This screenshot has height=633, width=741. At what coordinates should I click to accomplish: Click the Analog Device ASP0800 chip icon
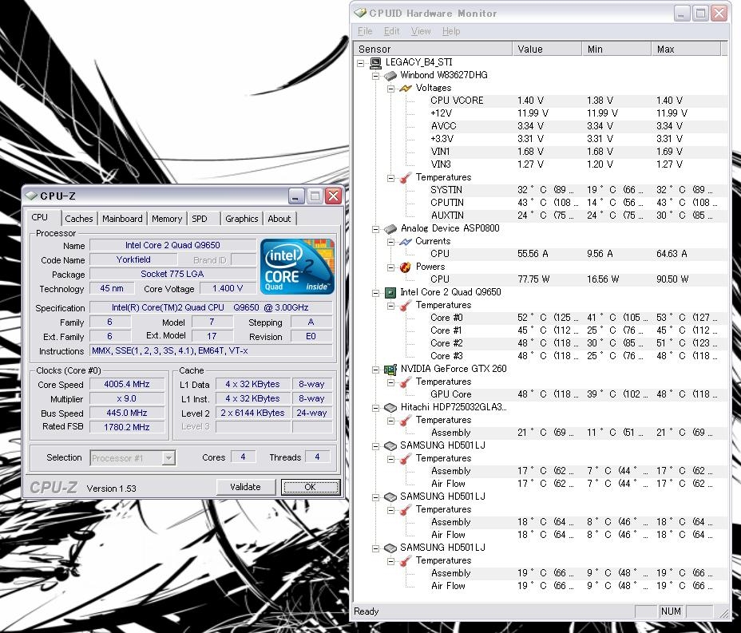pos(390,228)
